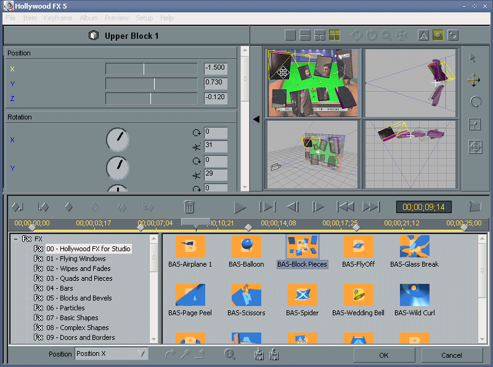Select the BAS-Glass Break effect thumbnail
This screenshot has width=493, height=367.
(414, 246)
